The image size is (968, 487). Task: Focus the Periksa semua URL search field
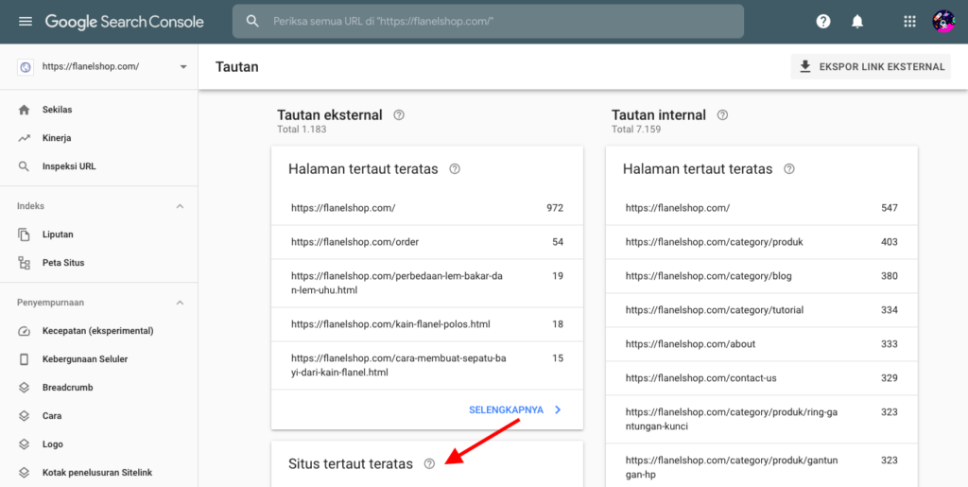pyautogui.click(x=488, y=22)
